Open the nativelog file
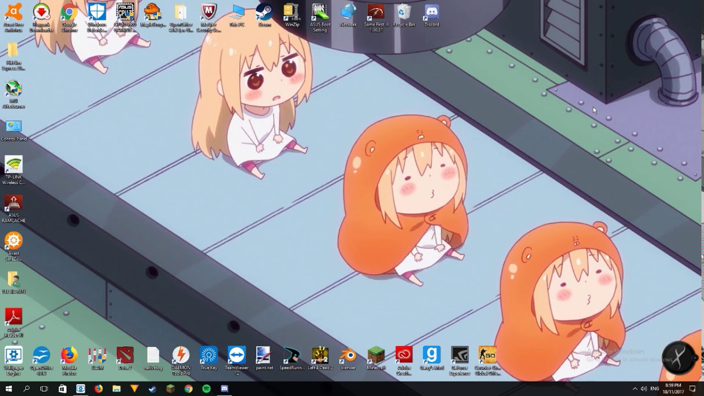The height and width of the screenshot is (396, 704). (x=152, y=359)
